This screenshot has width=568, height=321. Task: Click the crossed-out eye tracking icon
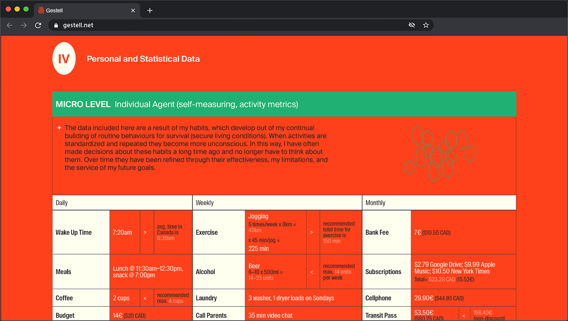tap(412, 25)
